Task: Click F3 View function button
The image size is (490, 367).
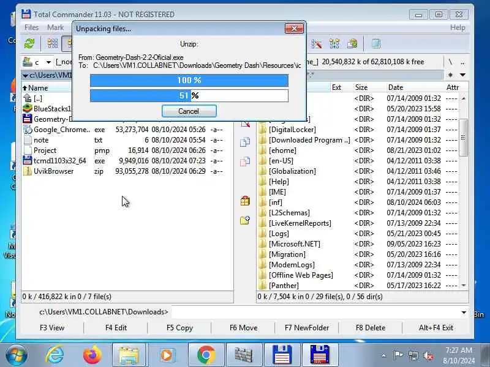Action: [x=52, y=328]
